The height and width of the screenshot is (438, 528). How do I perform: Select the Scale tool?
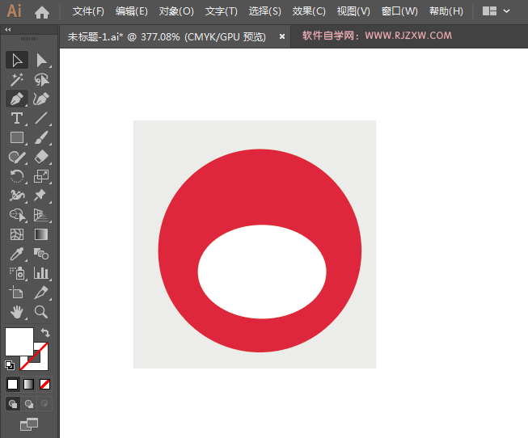tap(41, 176)
